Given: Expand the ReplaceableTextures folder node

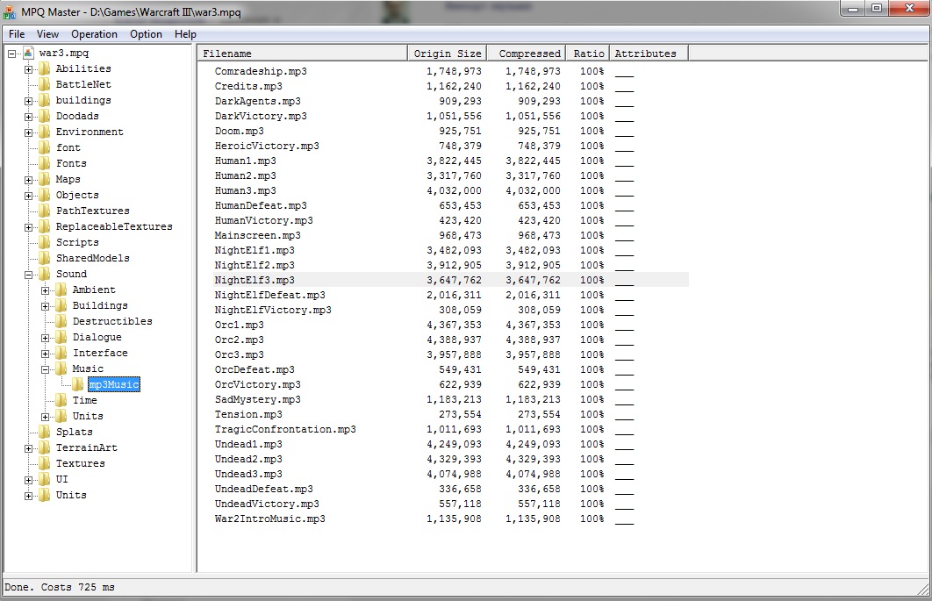Looking at the screenshot, I should (29, 227).
